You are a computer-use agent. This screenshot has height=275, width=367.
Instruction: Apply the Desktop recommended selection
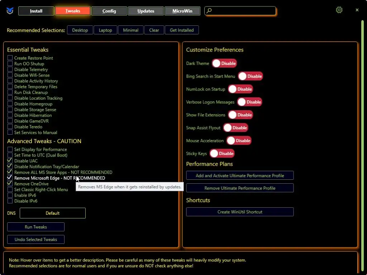pos(80,30)
